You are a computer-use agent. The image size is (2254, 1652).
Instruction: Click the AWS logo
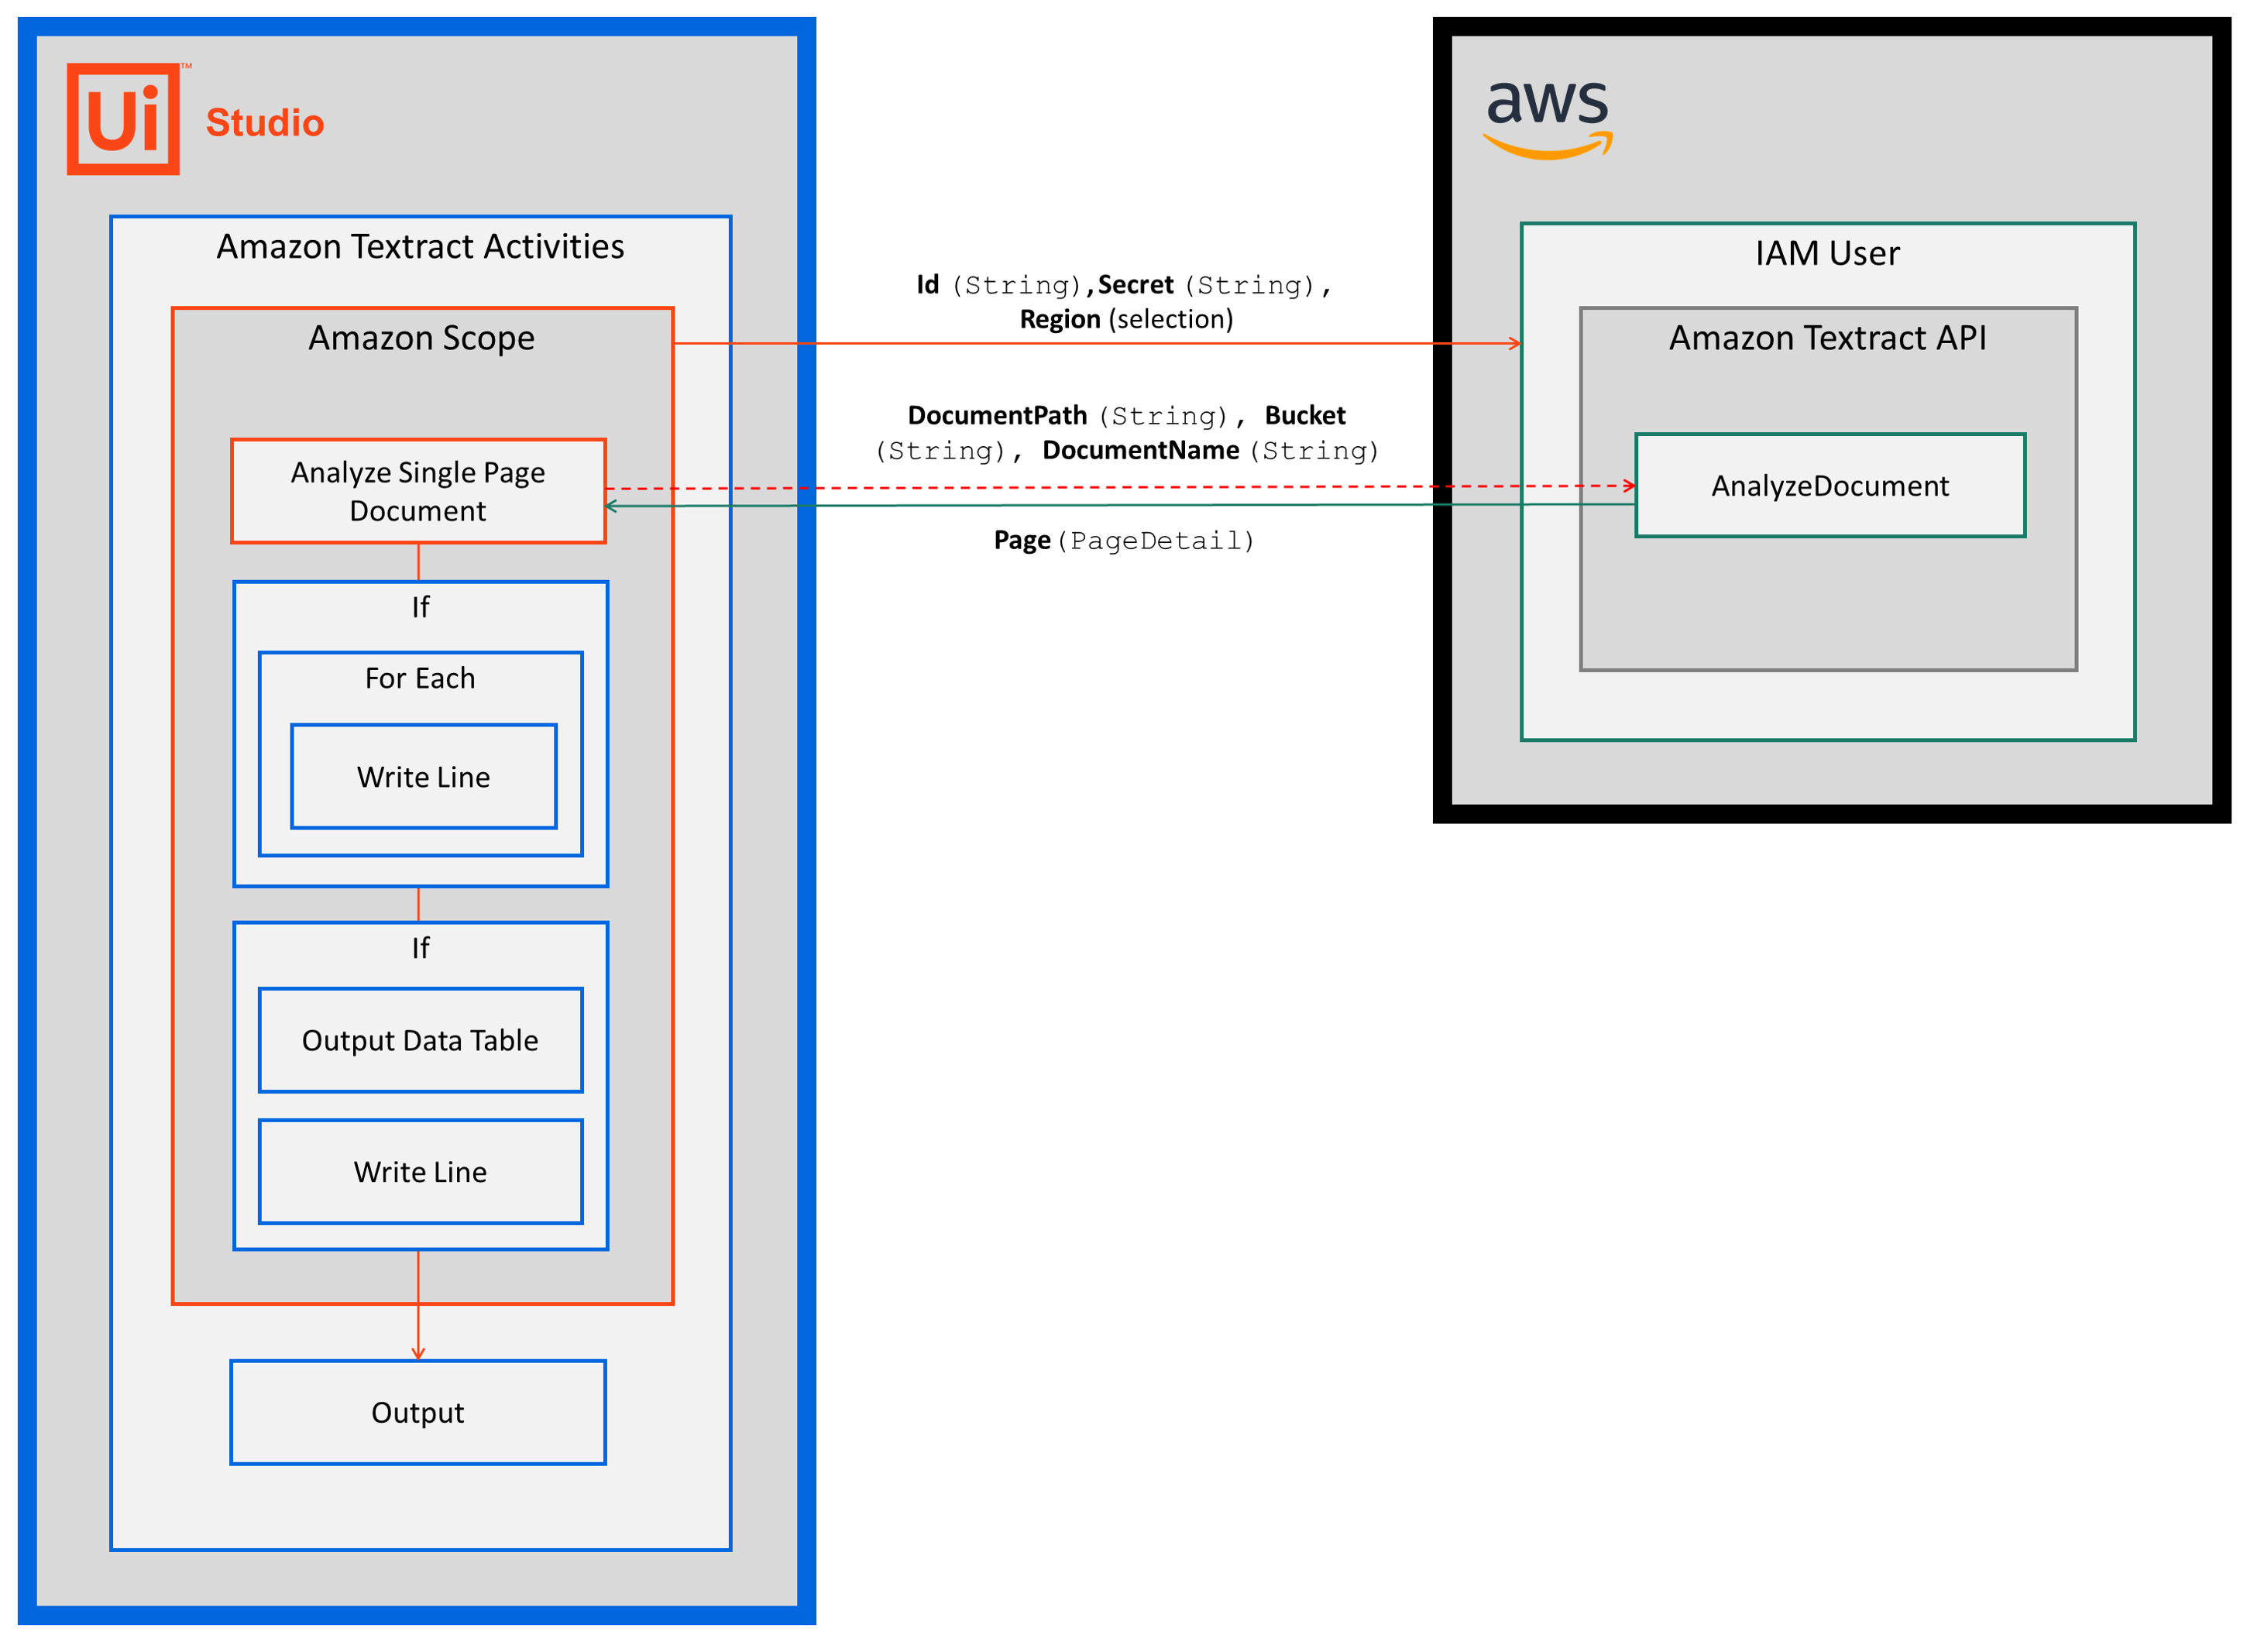coord(1549,119)
